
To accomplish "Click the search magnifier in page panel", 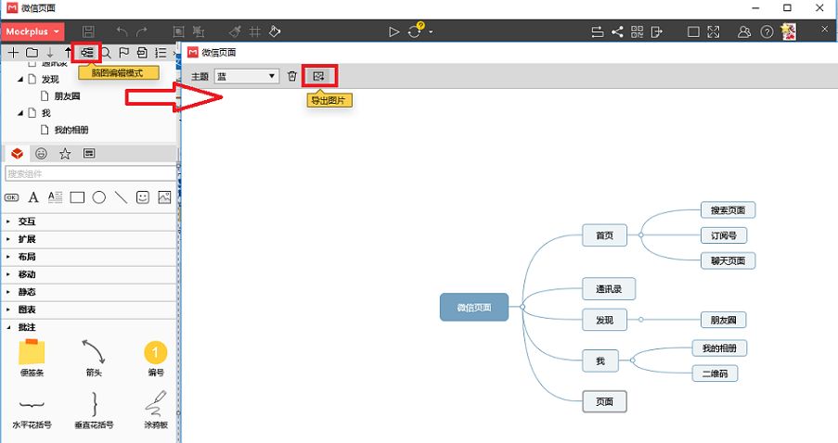I will [107, 52].
